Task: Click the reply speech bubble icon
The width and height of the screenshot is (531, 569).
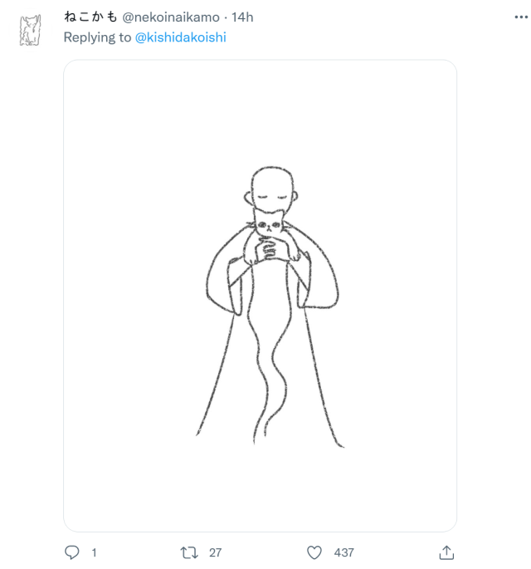Action: (x=71, y=552)
